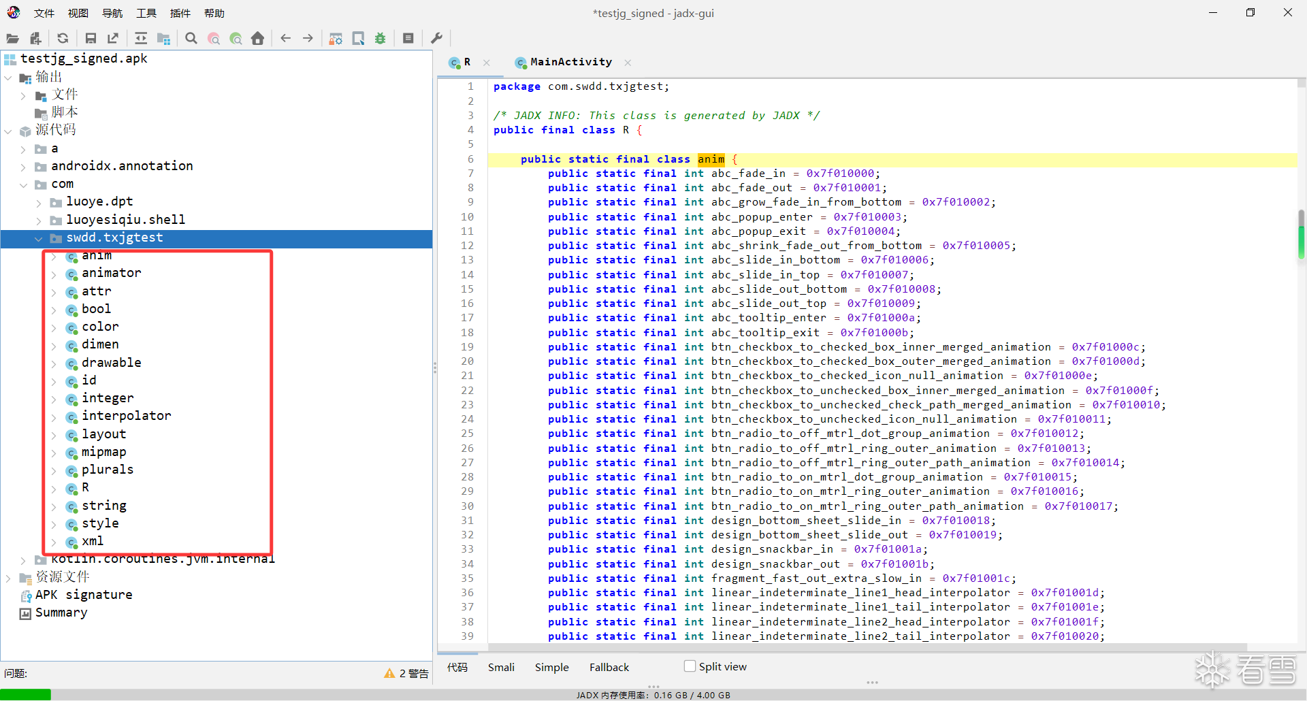Open text search with the magnifier icon
This screenshot has height=701, width=1307.
(191, 39)
